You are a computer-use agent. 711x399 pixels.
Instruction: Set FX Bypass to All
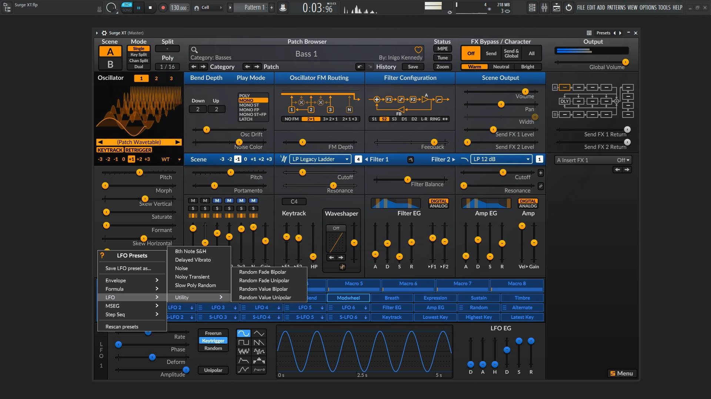(x=531, y=54)
